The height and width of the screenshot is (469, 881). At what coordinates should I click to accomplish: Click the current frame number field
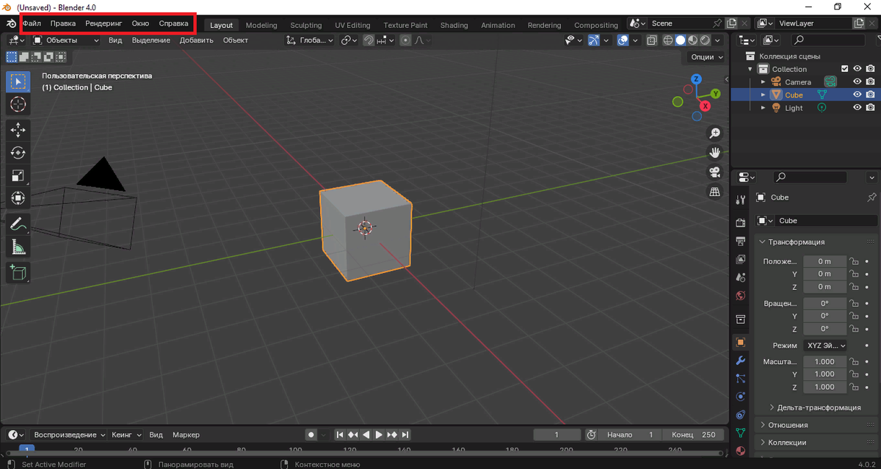557,435
